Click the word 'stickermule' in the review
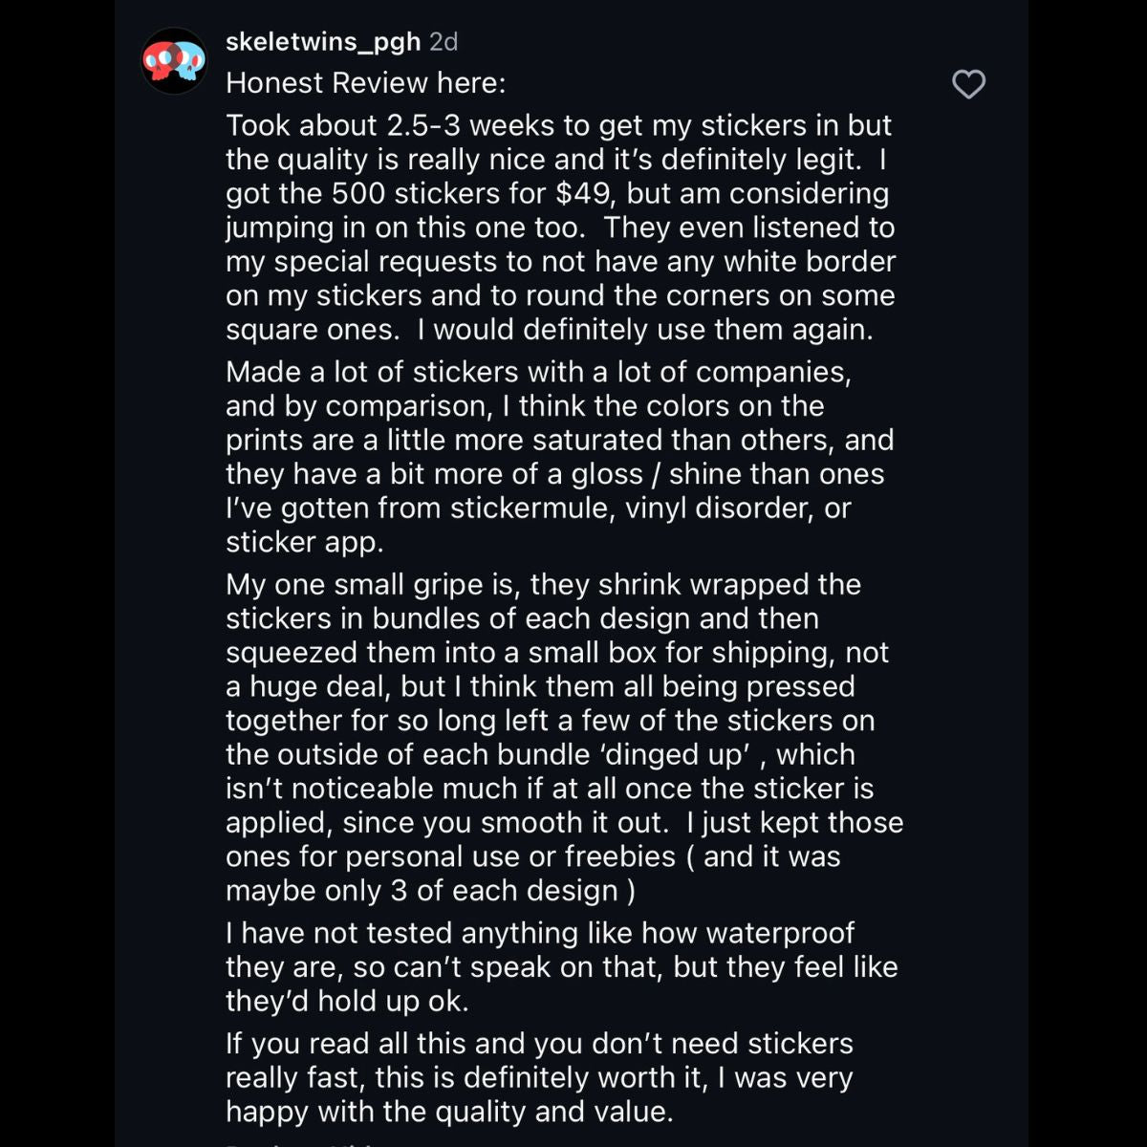The width and height of the screenshot is (1147, 1147). pos(532,508)
